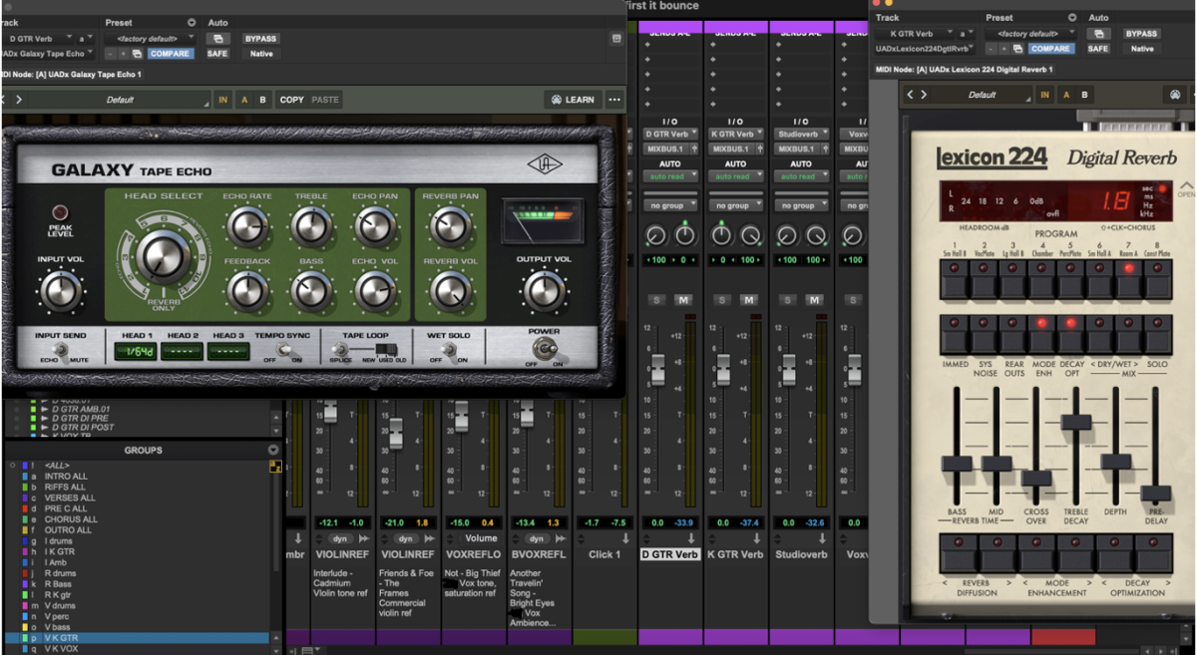
Task: Click the Galaxy Treble knob
Action: tap(311, 228)
